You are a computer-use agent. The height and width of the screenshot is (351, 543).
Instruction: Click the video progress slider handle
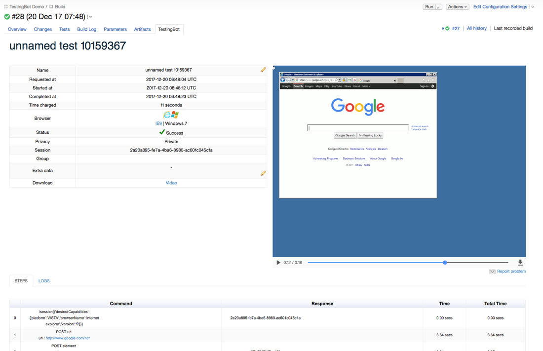pos(445,263)
